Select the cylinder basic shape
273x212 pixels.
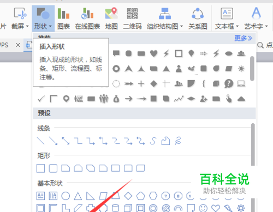(115, 208)
